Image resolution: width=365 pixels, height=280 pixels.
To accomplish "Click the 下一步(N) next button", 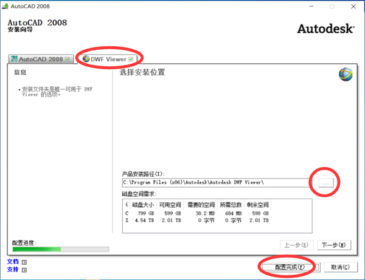I will click(x=334, y=245).
